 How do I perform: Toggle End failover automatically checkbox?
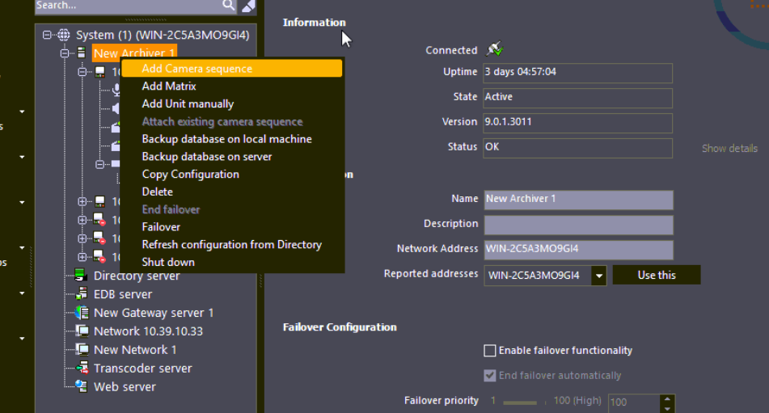[x=489, y=376]
